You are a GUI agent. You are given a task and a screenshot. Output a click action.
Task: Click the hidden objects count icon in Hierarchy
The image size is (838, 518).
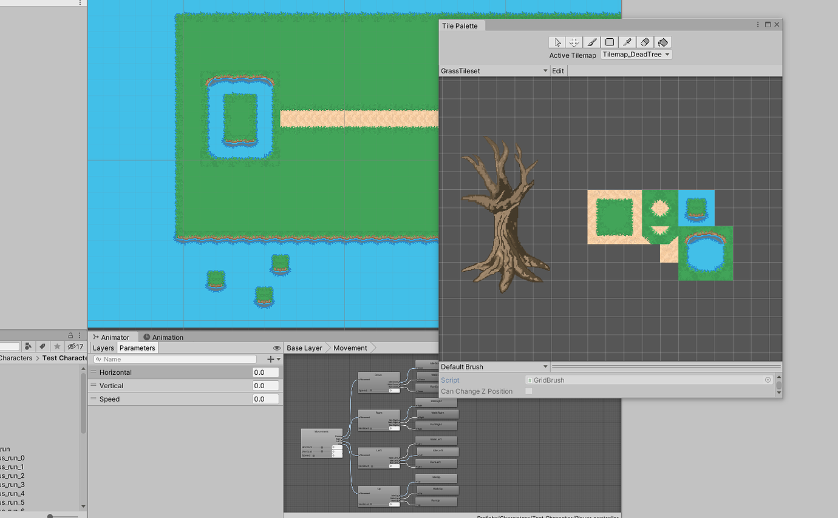[75, 346]
